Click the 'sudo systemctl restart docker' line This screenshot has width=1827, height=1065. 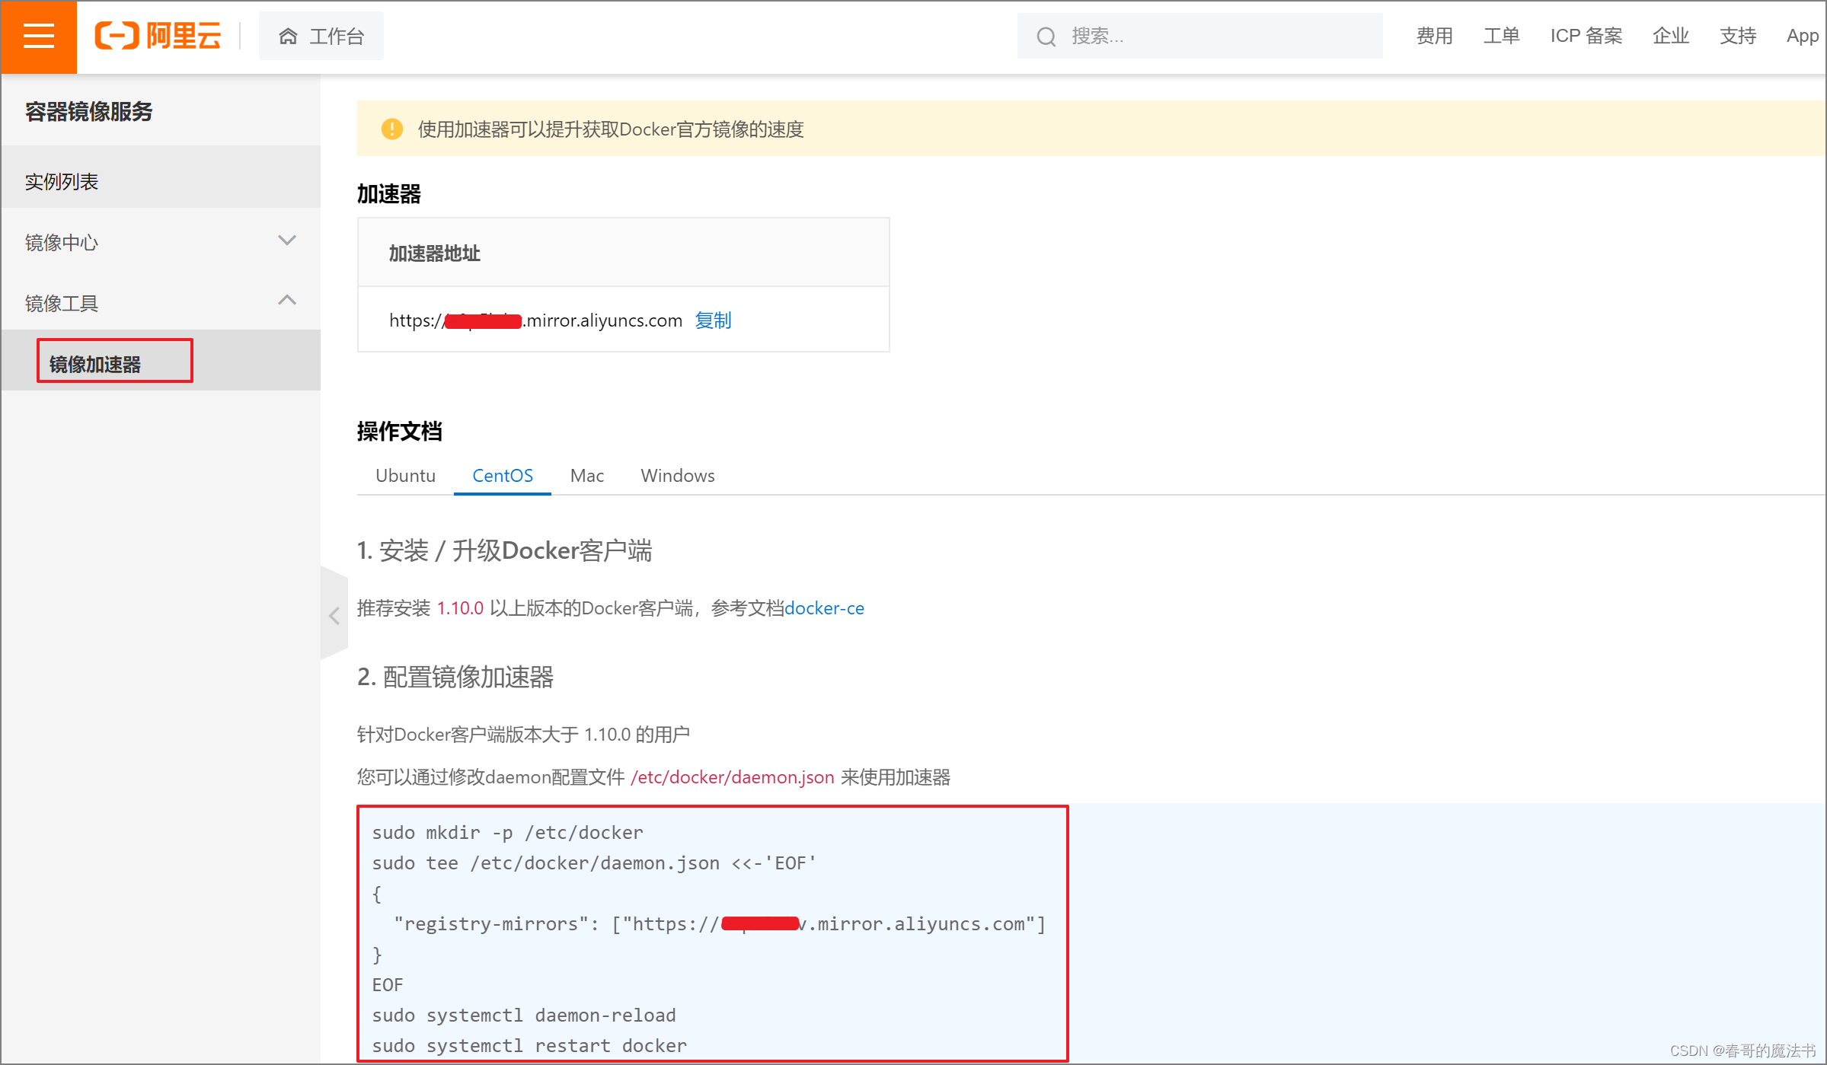(x=529, y=1046)
